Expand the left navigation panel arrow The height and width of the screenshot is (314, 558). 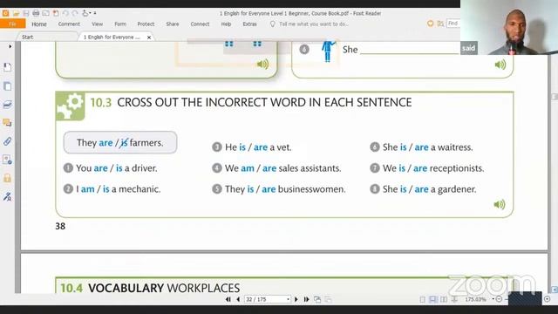point(10,46)
